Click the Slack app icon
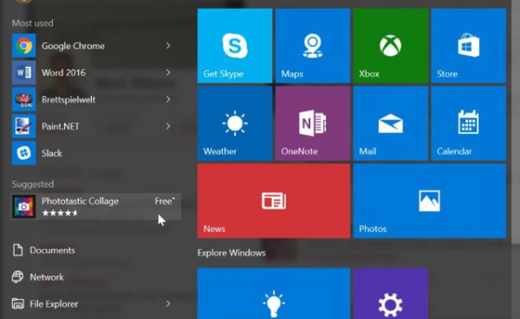The width and height of the screenshot is (520, 319). pos(24,153)
